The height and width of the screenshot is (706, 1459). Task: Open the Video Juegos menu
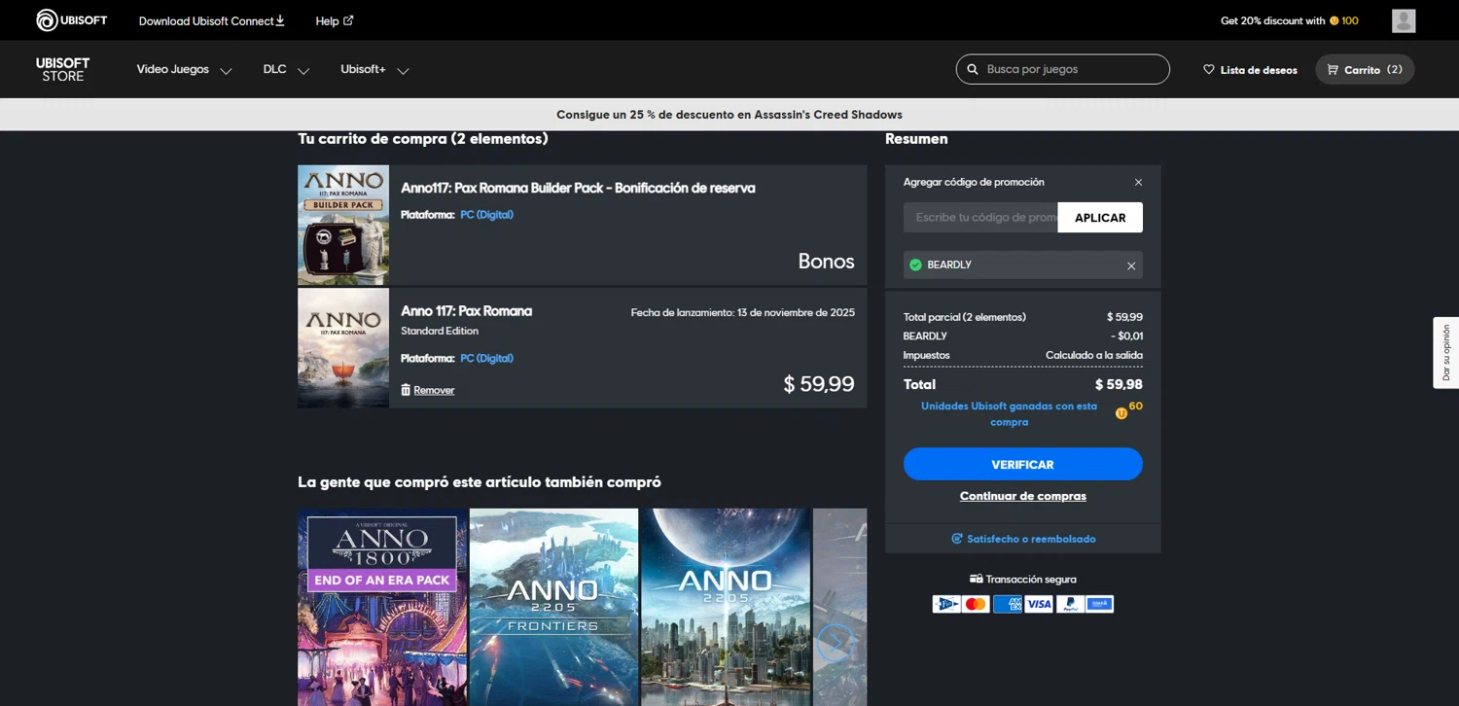point(173,69)
